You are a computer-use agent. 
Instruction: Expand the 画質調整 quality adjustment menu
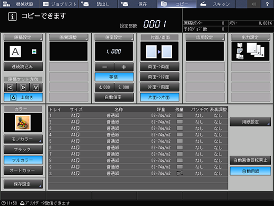(68, 37)
